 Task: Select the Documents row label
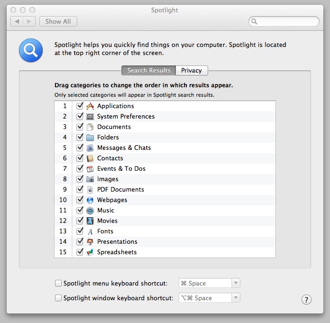tap(114, 127)
